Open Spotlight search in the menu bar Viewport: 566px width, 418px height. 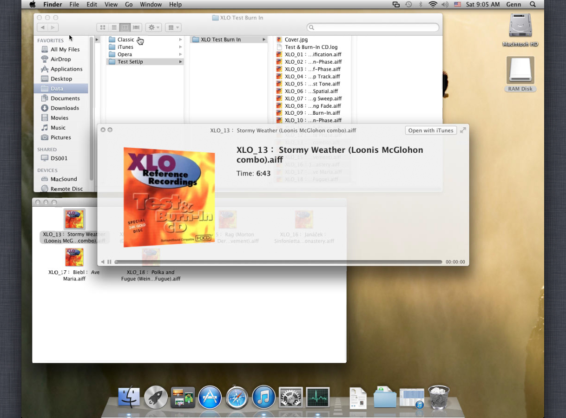click(533, 4)
